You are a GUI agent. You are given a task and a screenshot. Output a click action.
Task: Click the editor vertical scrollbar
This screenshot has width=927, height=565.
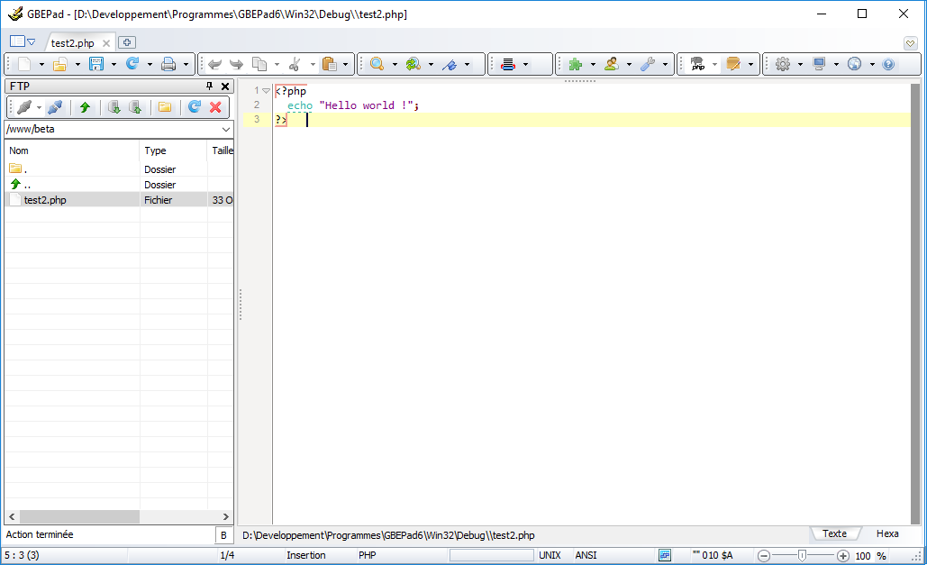click(x=915, y=304)
